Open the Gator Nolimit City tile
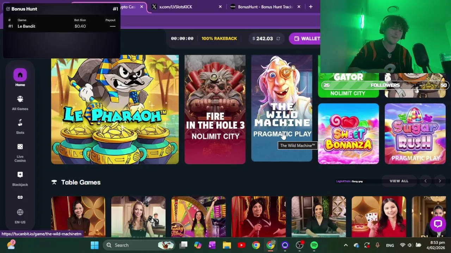The image size is (451, 253). 348,85
